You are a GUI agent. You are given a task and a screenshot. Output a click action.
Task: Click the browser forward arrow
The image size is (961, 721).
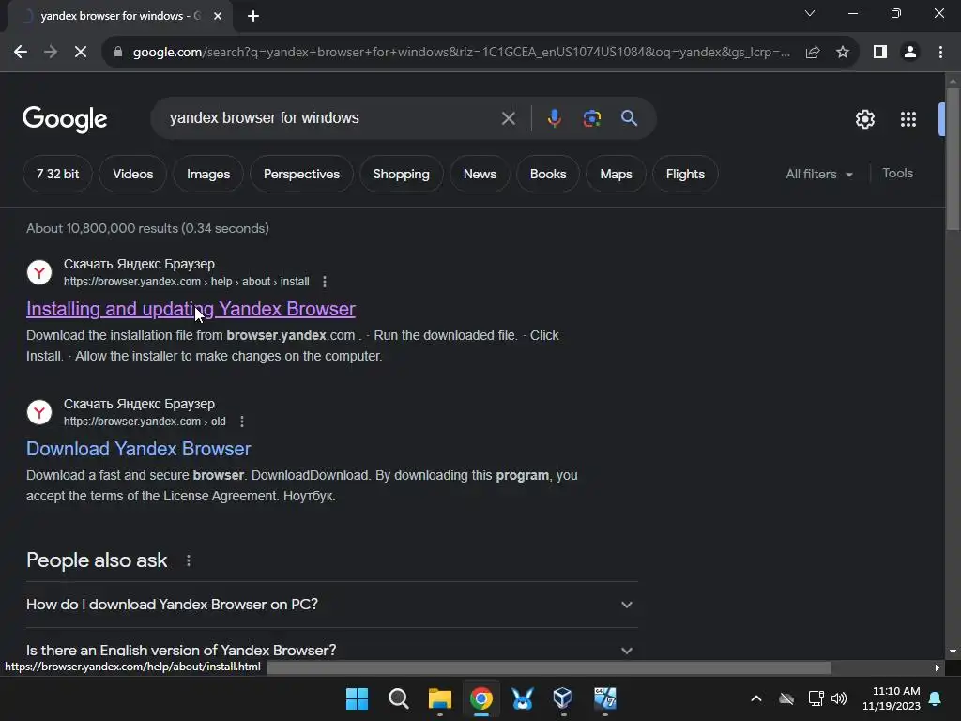point(51,53)
